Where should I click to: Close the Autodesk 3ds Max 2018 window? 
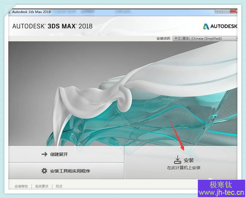(x=234, y=11)
